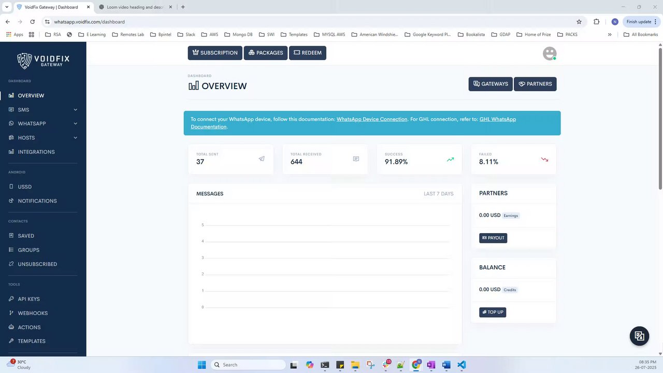Open the E Learning bookmark folder
663x373 pixels.
[x=92, y=35]
